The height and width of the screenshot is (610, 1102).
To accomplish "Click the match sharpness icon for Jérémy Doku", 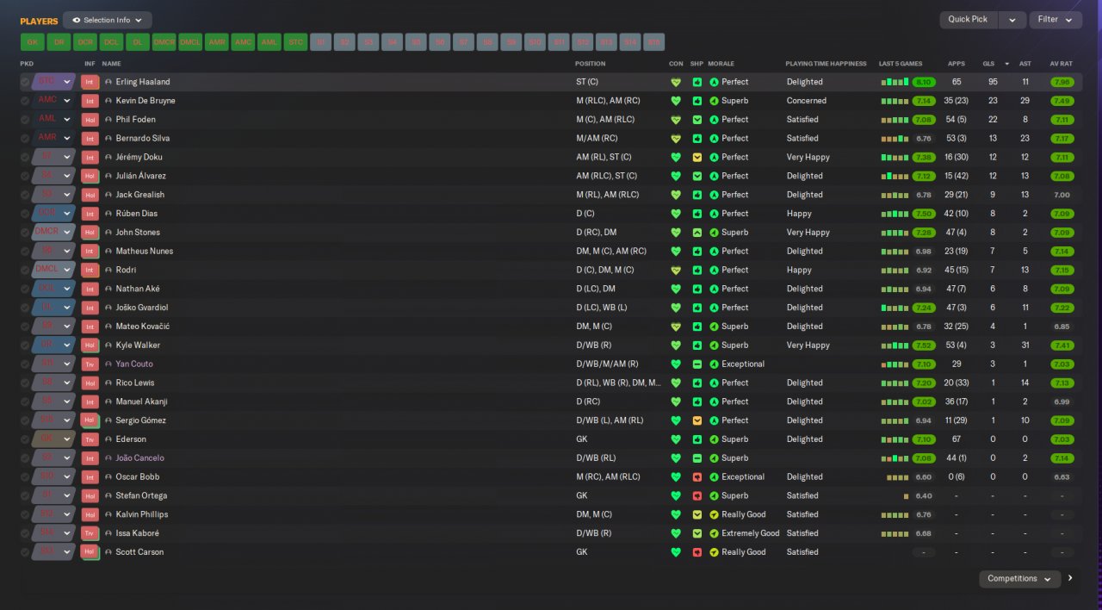I will [697, 157].
